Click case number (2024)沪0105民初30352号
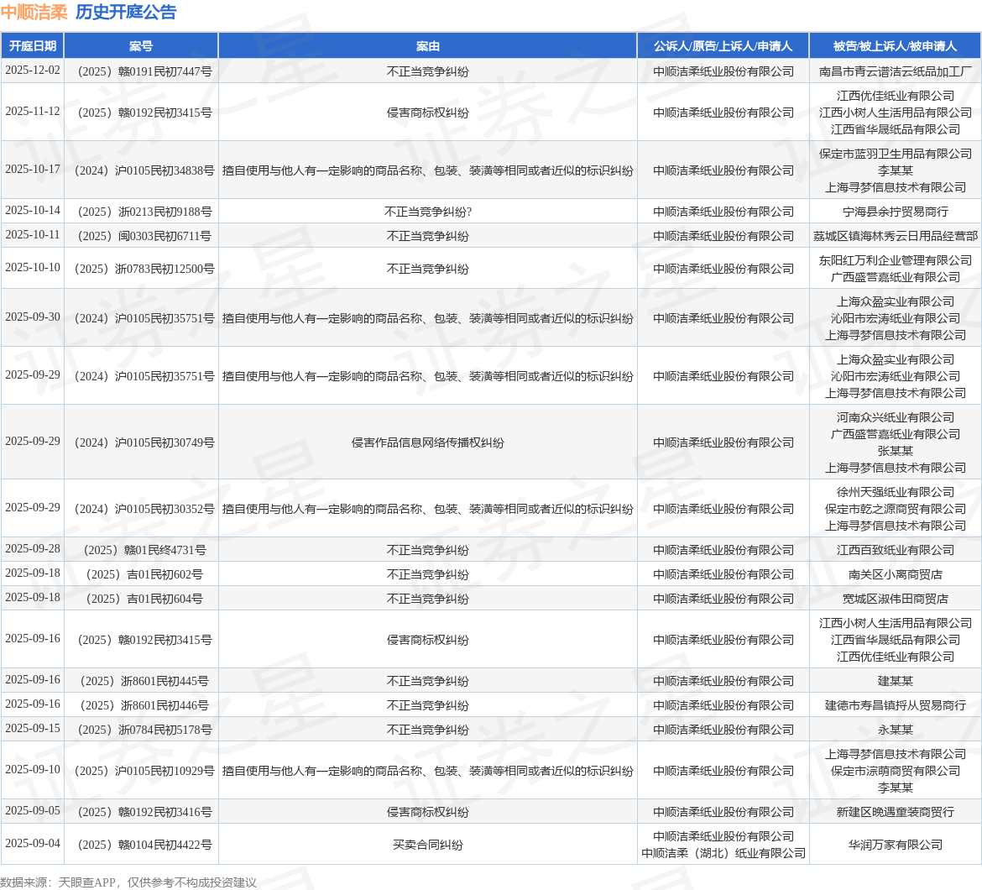 (x=144, y=509)
